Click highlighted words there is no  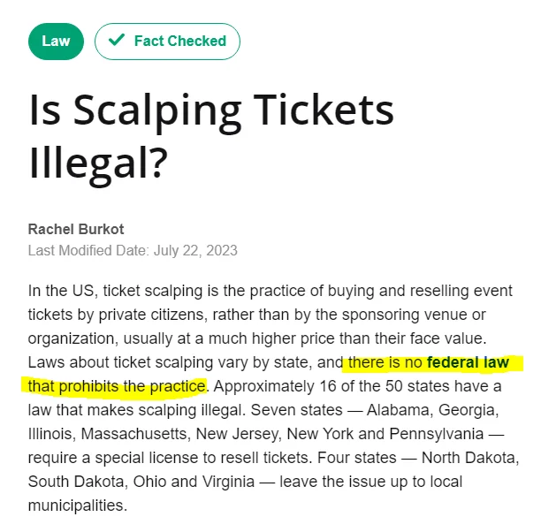(385, 362)
